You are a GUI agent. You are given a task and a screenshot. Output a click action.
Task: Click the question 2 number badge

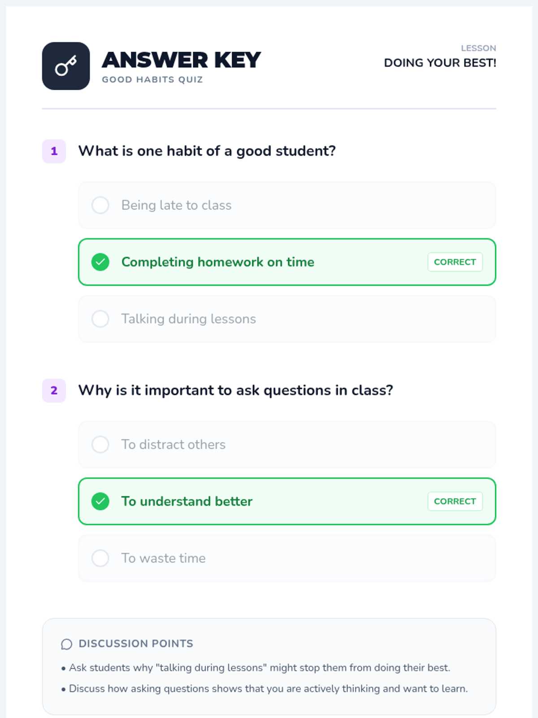[54, 390]
